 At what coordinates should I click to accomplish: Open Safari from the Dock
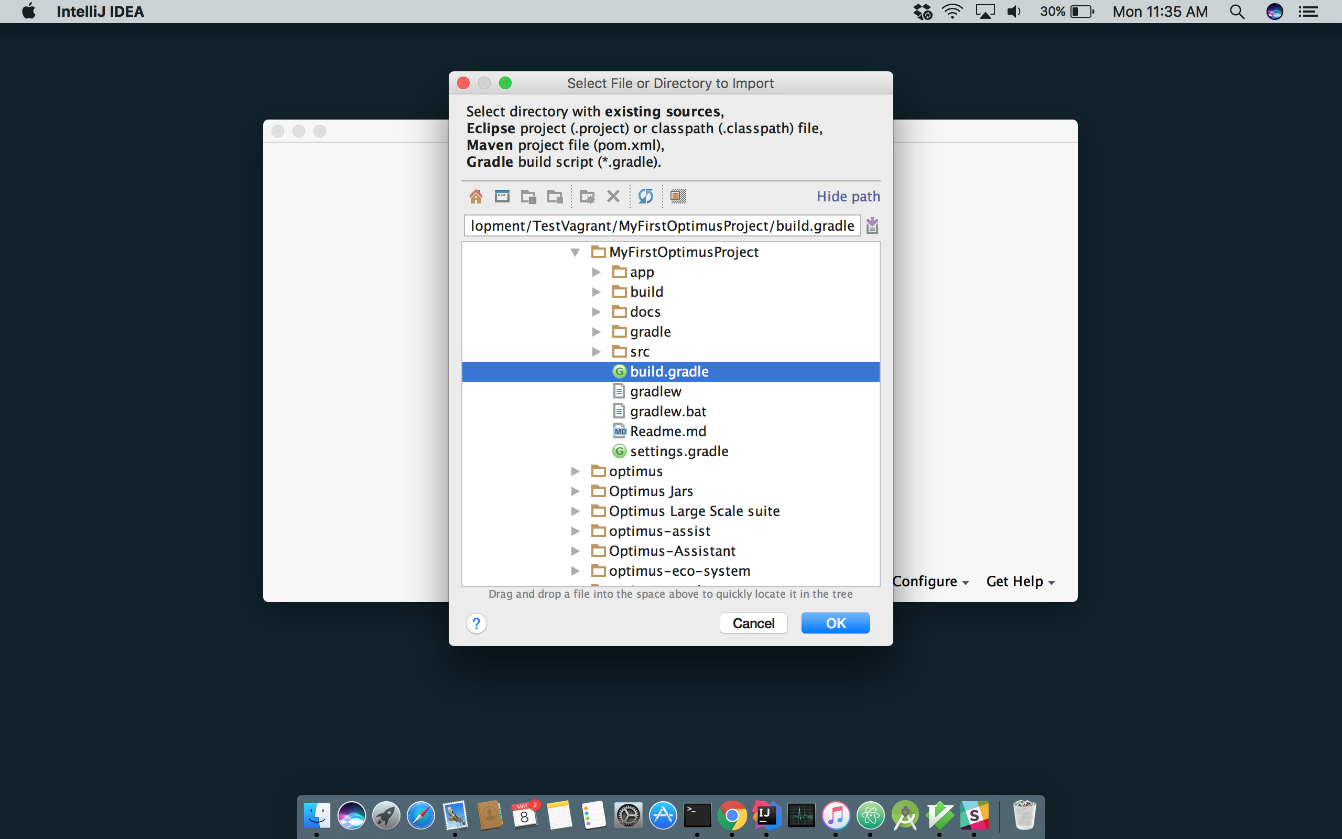click(x=420, y=816)
